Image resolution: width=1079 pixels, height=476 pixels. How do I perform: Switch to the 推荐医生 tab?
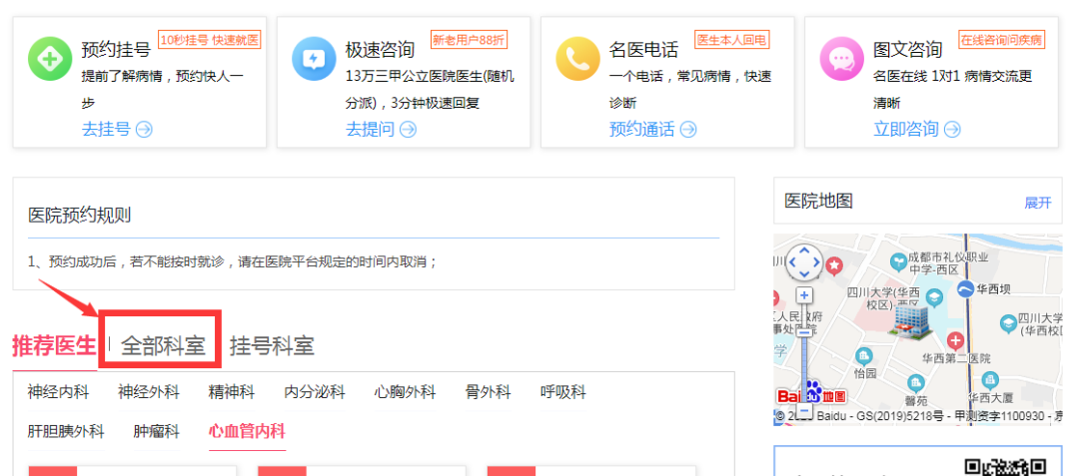[x=54, y=345]
